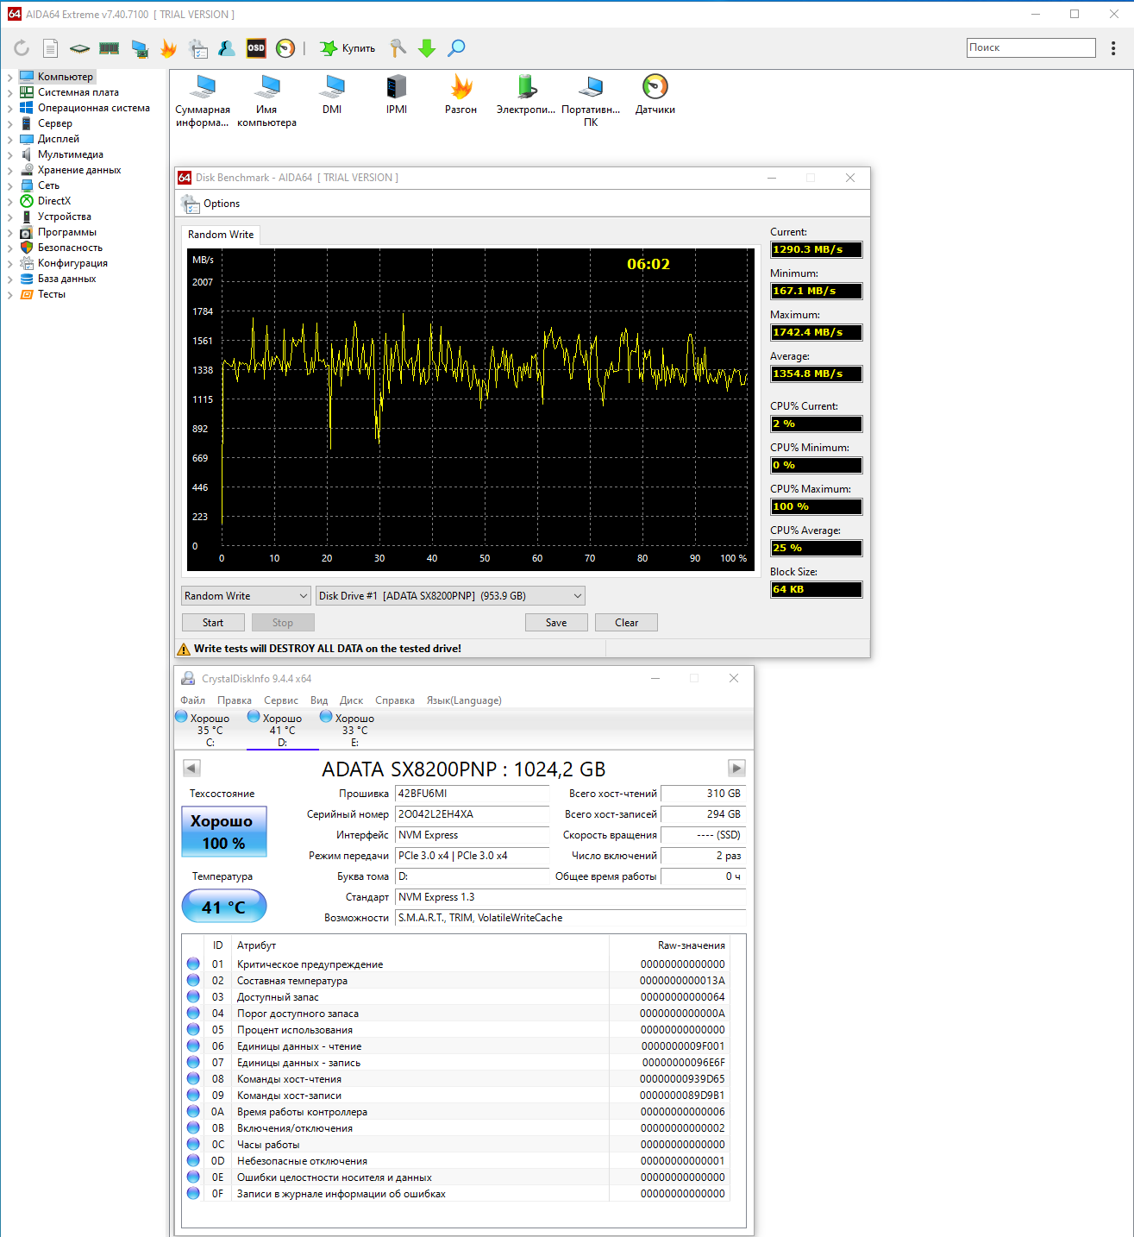Select Дисплей in the tree
The width and height of the screenshot is (1134, 1237).
[x=59, y=139]
